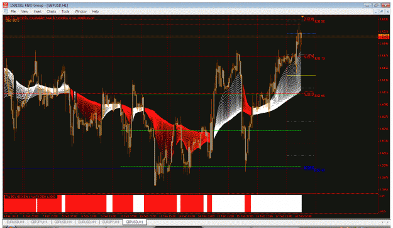The width and height of the screenshot is (393, 228).
Task: Restore the FIBO Group application window
Action: (376, 5)
